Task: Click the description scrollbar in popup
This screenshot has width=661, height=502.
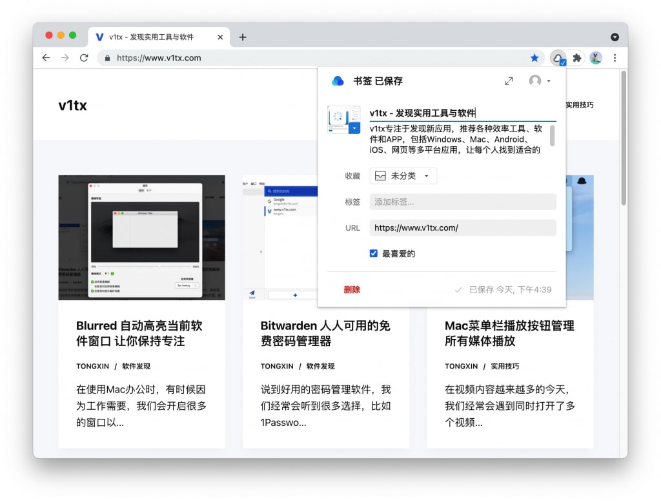Action: pyautogui.click(x=552, y=135)
